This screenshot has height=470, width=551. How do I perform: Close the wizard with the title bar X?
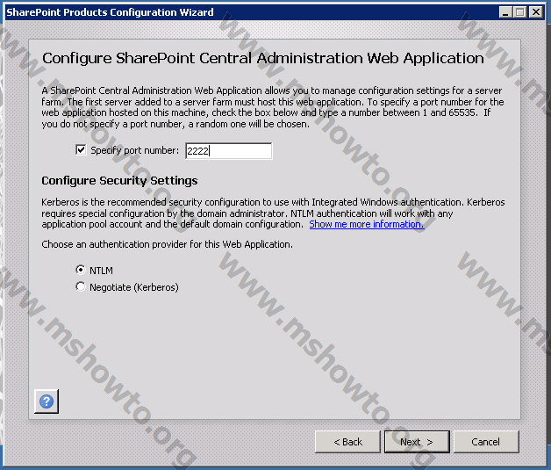point(536,12)
